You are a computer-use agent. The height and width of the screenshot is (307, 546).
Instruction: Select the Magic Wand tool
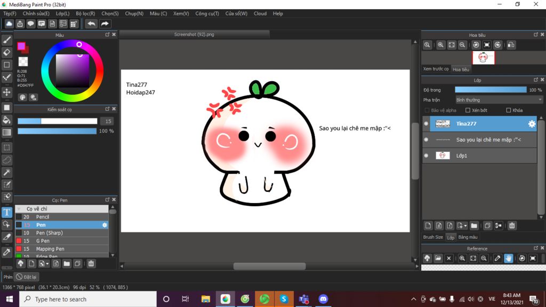[6, 172]
